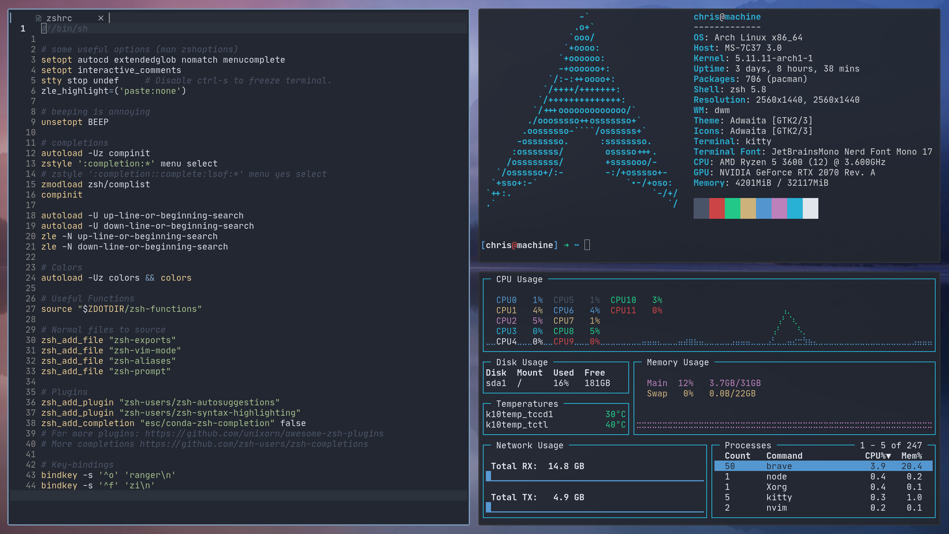Click the red color swatch in neofetch
This screenshot has width=949, height=534.
717,208
